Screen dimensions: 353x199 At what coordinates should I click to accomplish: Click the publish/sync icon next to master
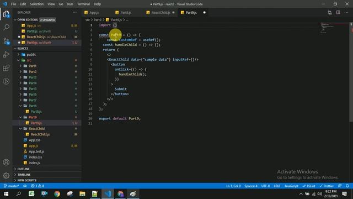pyautogui.click(x=25, y=186)
